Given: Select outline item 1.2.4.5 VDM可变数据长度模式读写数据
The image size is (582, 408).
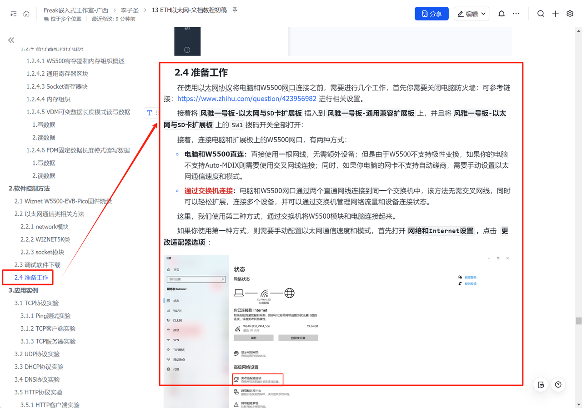Looking at the screenshot, I should coord(78,112).
